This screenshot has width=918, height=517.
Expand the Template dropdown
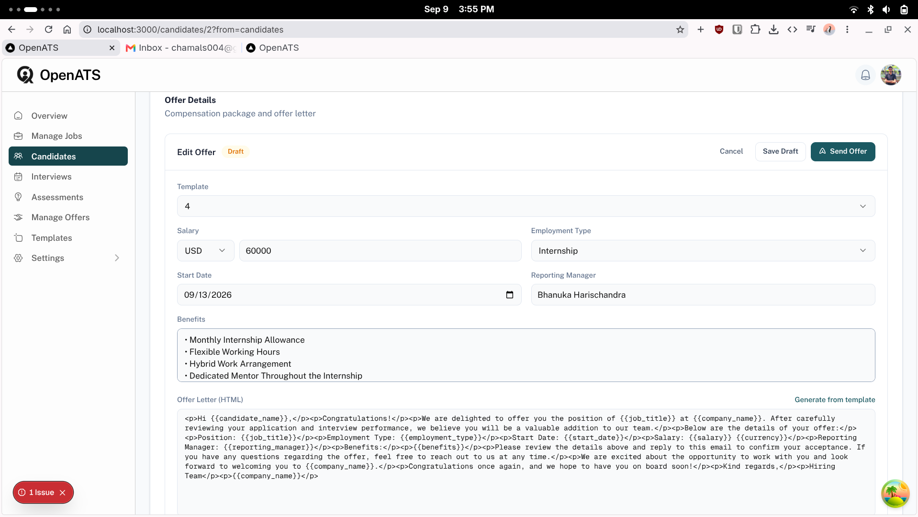coord(526,206)
